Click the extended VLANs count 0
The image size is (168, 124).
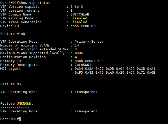[76, 49]
